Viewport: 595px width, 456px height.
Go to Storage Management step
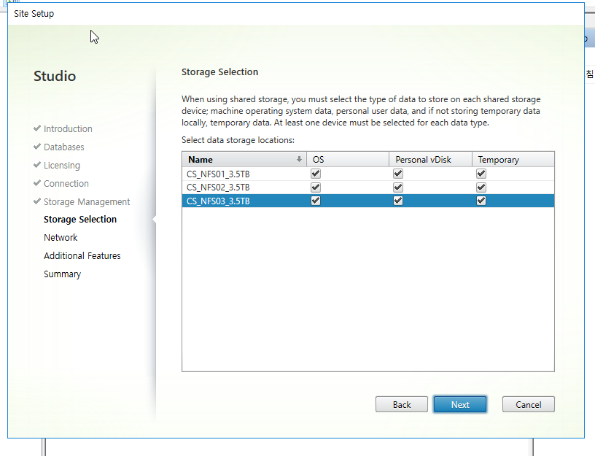(x=87, y=201)
